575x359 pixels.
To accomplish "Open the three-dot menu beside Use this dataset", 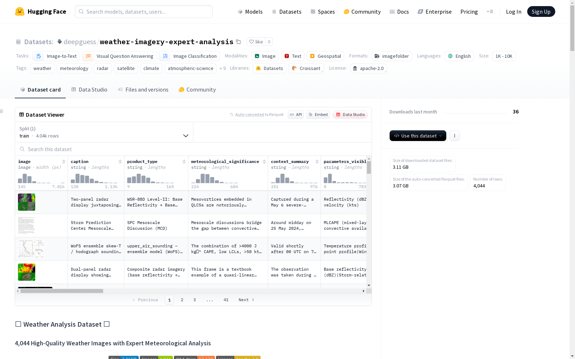I will (x=455, y=136).
